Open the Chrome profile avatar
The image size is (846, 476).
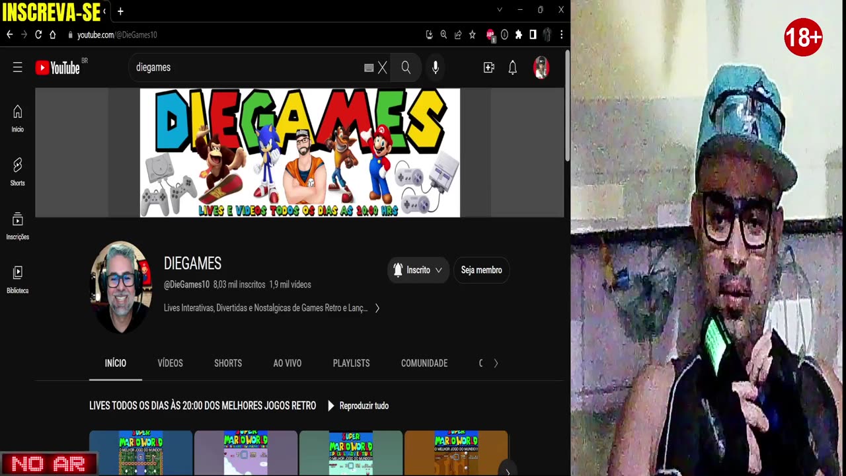[x=547, y=34]
